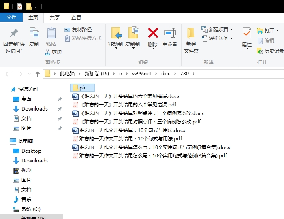Open Easy access (轻松访问) dropdown

tap(217, 38)
